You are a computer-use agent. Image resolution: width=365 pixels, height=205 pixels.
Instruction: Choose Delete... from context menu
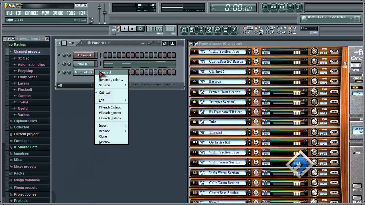(x=111, y=142)
